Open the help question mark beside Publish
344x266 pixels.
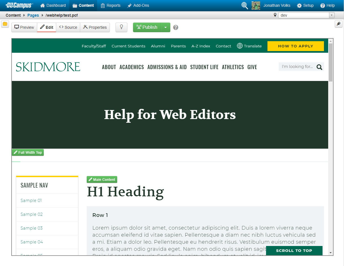point(176,27)
